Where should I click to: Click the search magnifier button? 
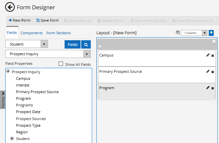pos(86,44)
